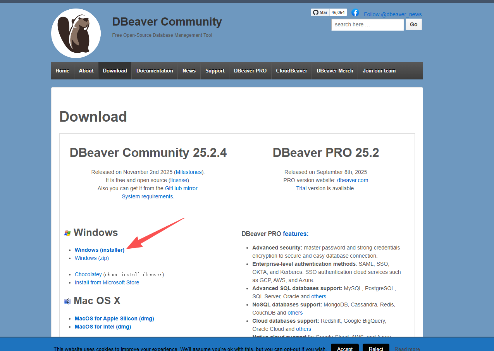Open System requirements link
Viewport: 494px width, 351px height.
click(147, 196)
